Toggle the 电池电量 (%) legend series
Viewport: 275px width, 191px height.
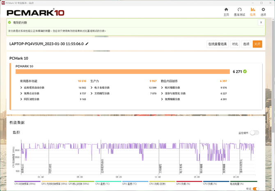(244, 183)
